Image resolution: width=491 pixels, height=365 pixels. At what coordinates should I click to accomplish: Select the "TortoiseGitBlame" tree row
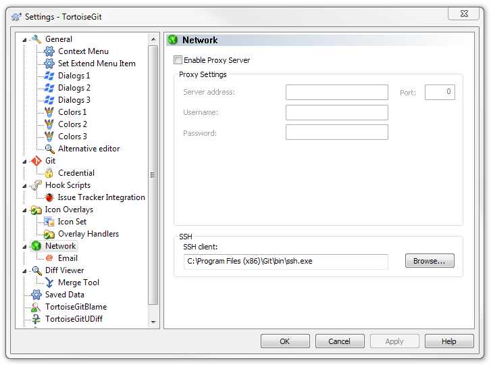click(76, 307)
